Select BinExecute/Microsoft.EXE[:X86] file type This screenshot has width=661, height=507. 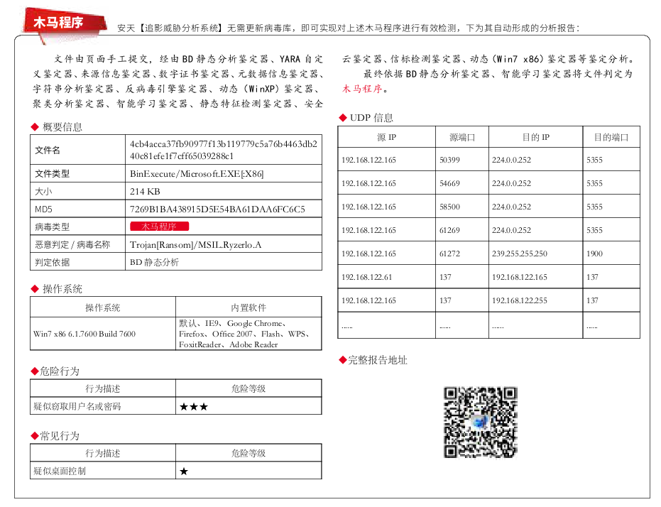(x=197, y=174)
